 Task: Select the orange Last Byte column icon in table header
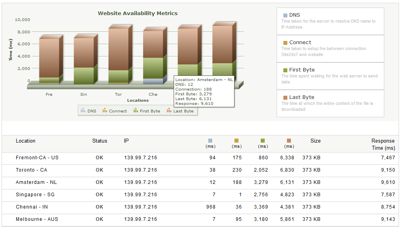[289, 141]
